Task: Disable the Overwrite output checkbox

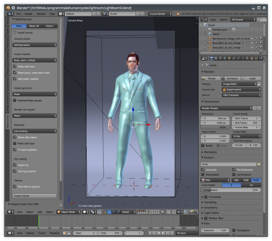Action: 203,170
